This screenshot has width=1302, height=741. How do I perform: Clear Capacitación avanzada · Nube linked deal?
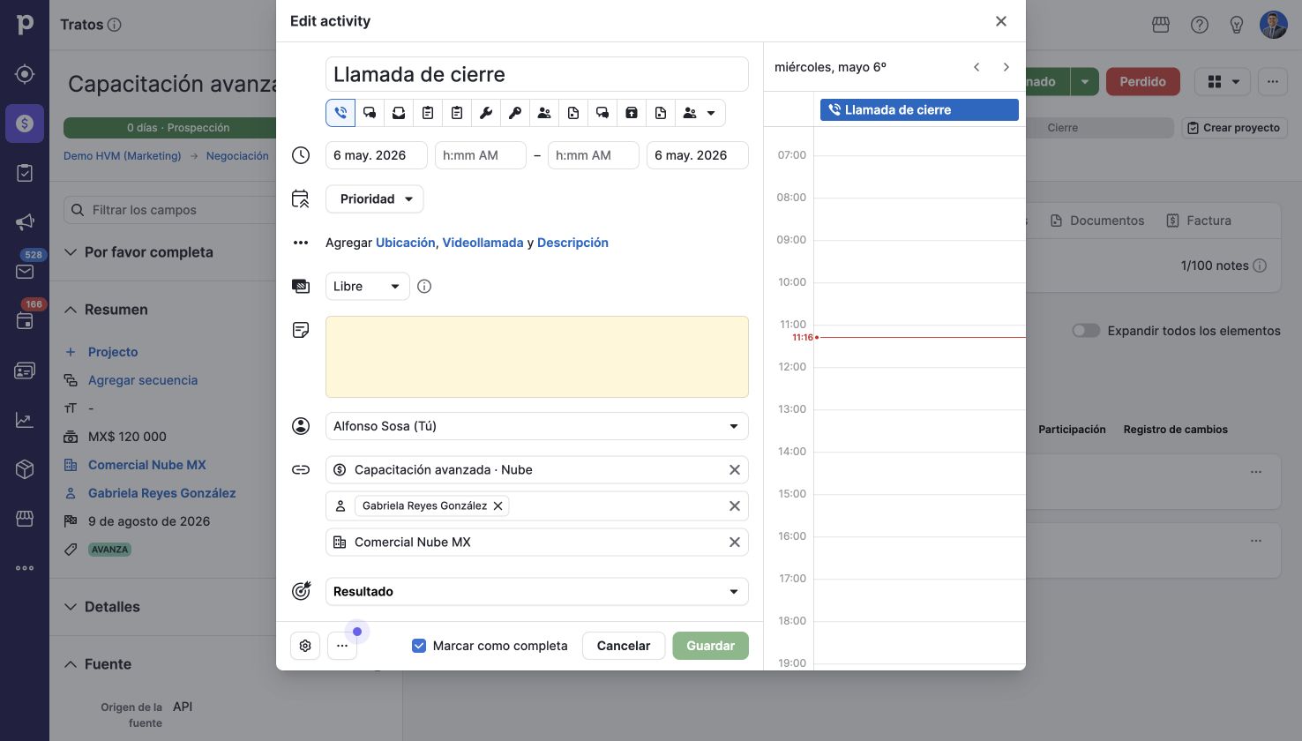click(734, 470)
